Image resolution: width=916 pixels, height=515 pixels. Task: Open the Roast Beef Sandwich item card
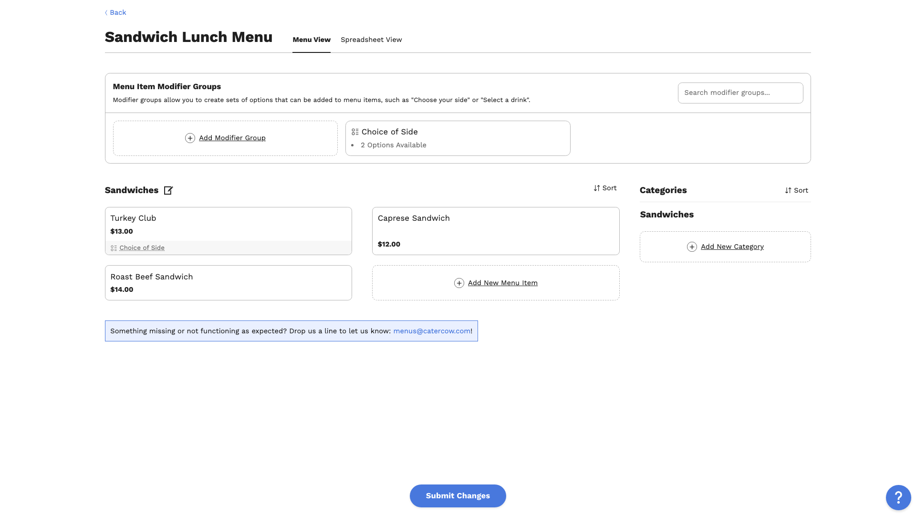(x=229, y=283)
